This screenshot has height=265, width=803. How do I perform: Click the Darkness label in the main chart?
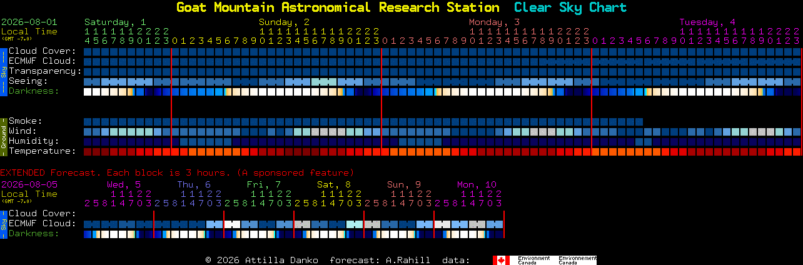click(x=34, y=91)
